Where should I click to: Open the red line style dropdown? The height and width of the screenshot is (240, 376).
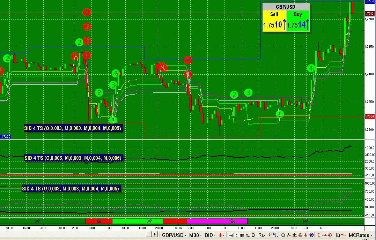344,235
